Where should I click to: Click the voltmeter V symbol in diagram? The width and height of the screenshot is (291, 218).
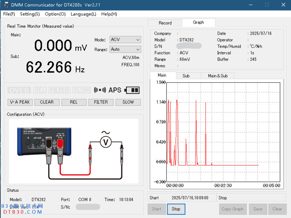click(106, 142)
